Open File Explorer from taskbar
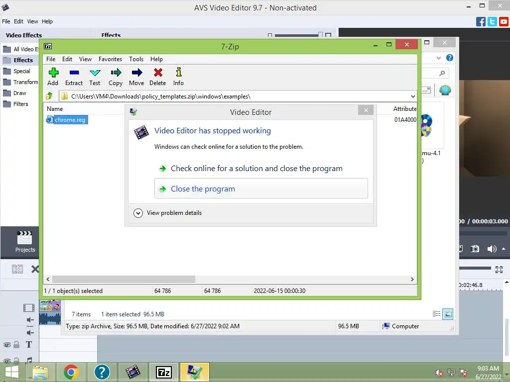 [41, 372]
